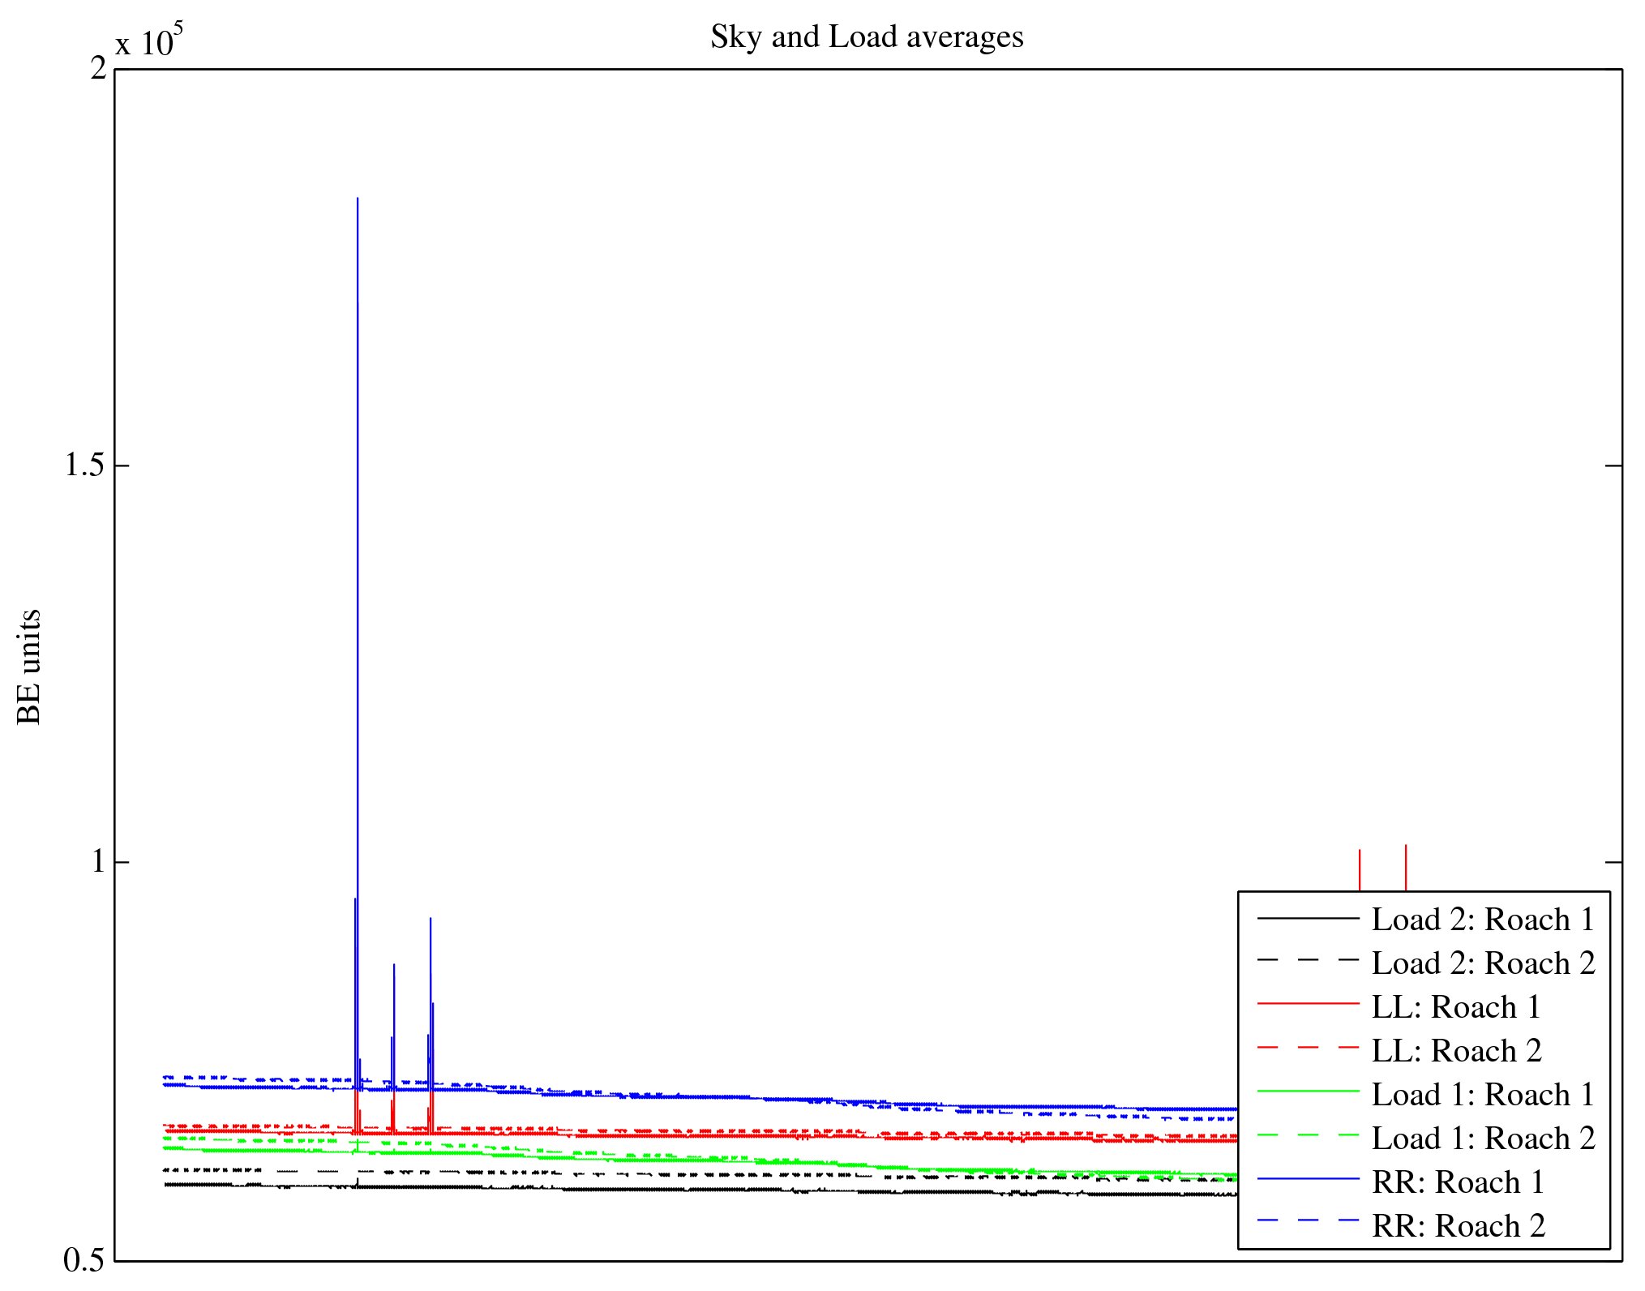Click 'LL: Roach 1' legend text

coord(1455,1007)
